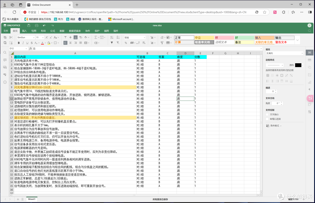Select the Sheet1 sheet tab
Image resolution: width=315 pixels, height=203 pixels.
32,199
